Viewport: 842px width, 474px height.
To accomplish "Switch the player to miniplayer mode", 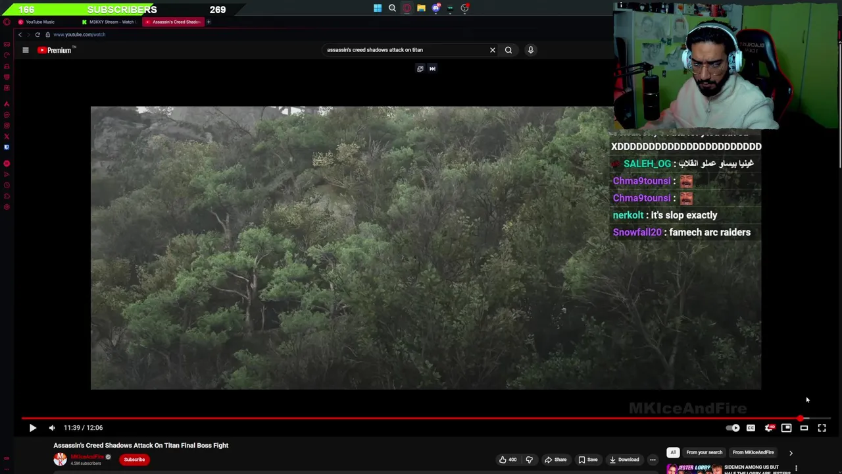I will pyautogui.click(x=786, y=428).
